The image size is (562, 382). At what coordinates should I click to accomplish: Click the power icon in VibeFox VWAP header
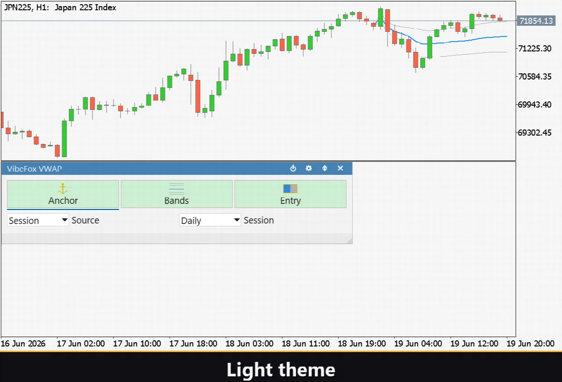[x=293, y=168]
